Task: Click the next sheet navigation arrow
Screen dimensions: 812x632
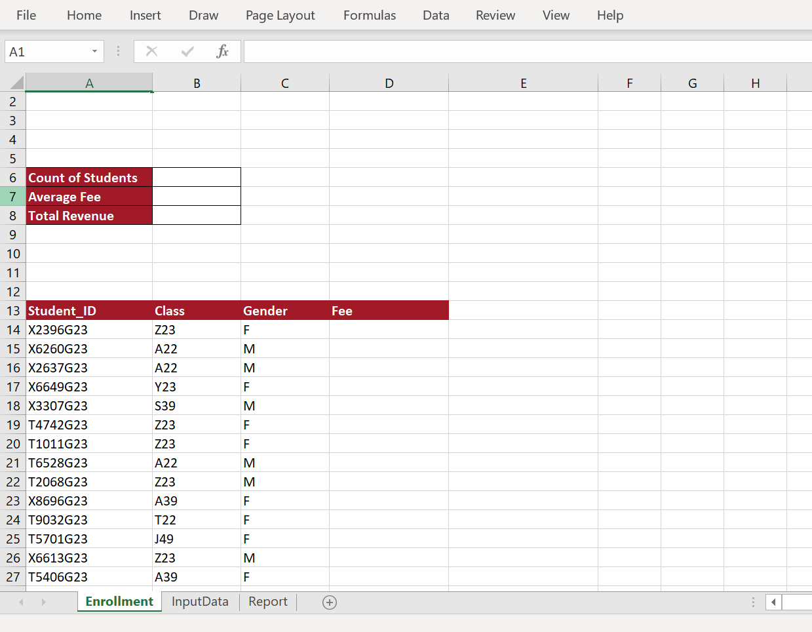Action: coord(43,602)
